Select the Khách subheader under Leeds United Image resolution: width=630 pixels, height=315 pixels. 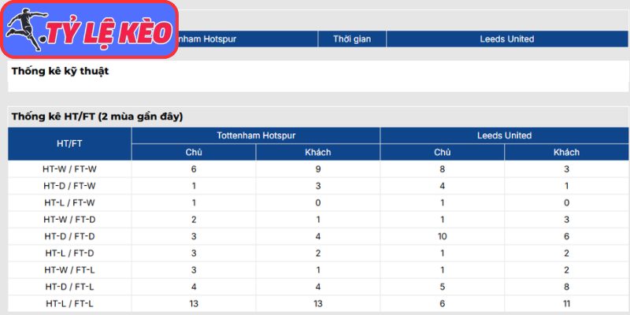click(566, 152)
